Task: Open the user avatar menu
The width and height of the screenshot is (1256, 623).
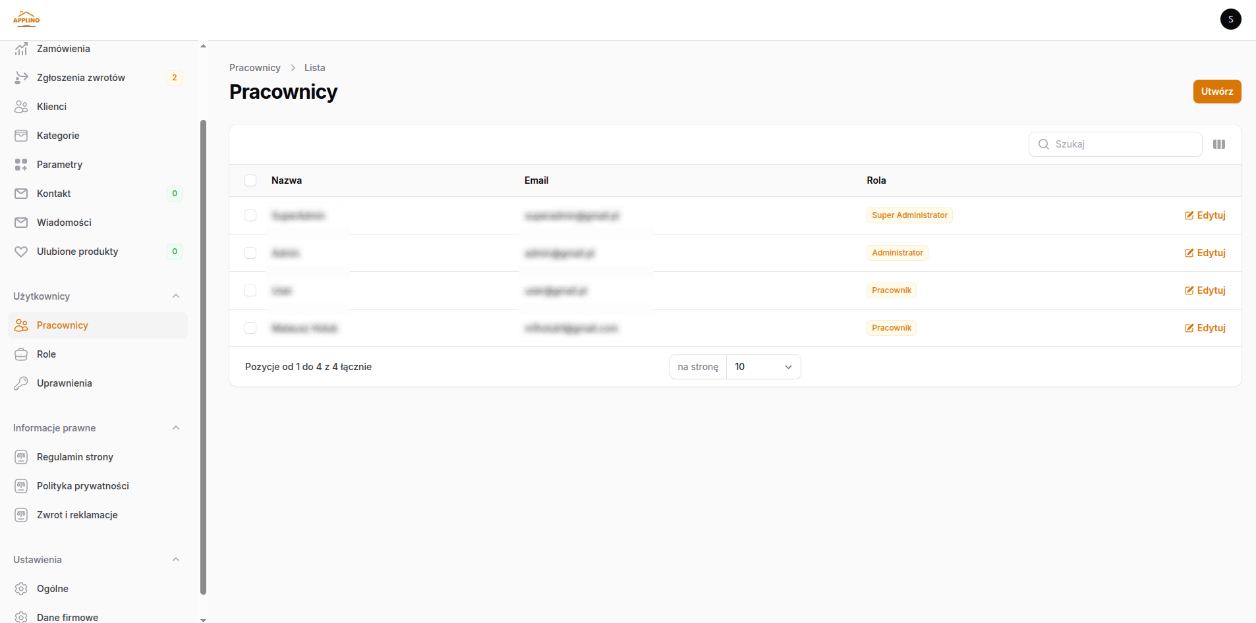Action: (1230, 19)
